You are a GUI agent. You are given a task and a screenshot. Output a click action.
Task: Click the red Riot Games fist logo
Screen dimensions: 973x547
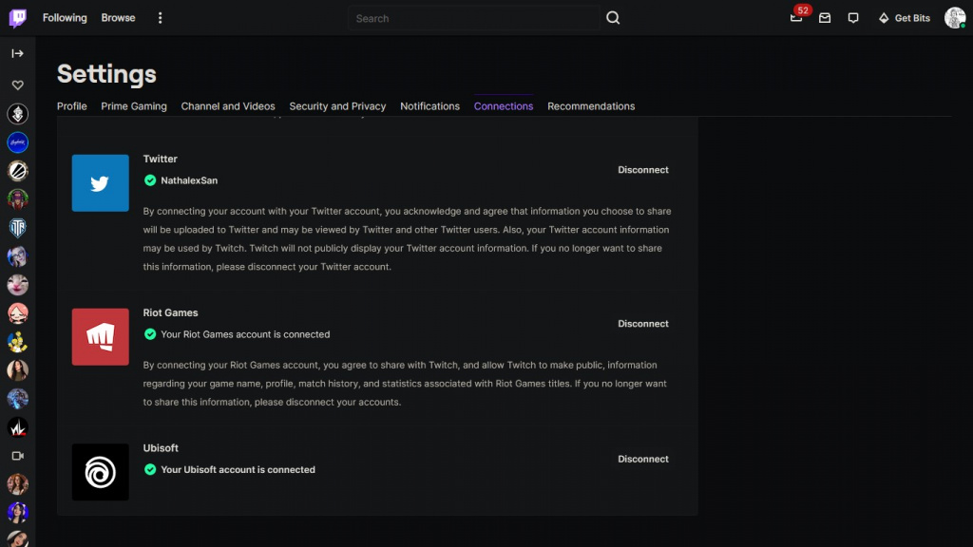point(101,337)
